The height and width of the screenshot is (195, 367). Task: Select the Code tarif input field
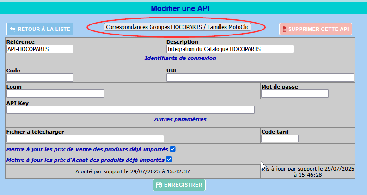click(x=280, y=138)
